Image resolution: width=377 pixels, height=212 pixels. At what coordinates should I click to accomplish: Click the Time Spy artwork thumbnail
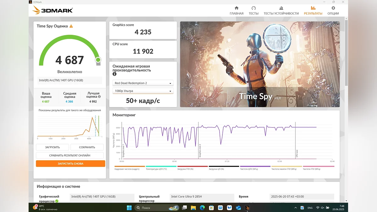tap(260, 64)
